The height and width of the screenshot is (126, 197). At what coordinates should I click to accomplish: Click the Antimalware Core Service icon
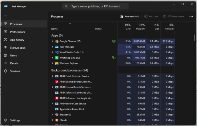click(57, 104)
